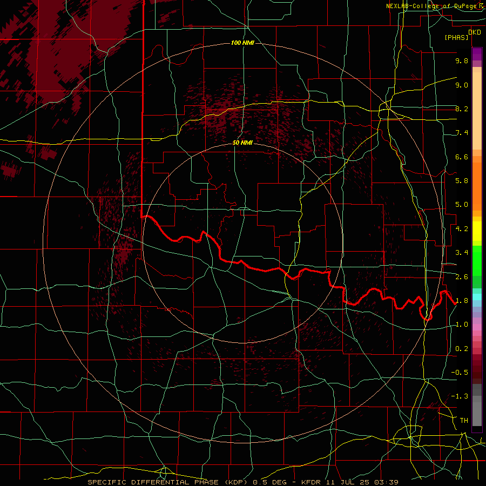Click the 100 NMI range ring label

point(242,43)
